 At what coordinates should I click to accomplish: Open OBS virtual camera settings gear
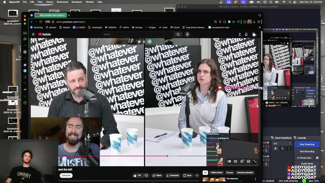(x=317, y=158)
